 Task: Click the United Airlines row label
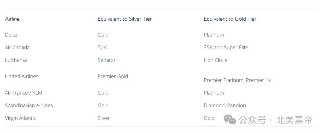(22, 77)
